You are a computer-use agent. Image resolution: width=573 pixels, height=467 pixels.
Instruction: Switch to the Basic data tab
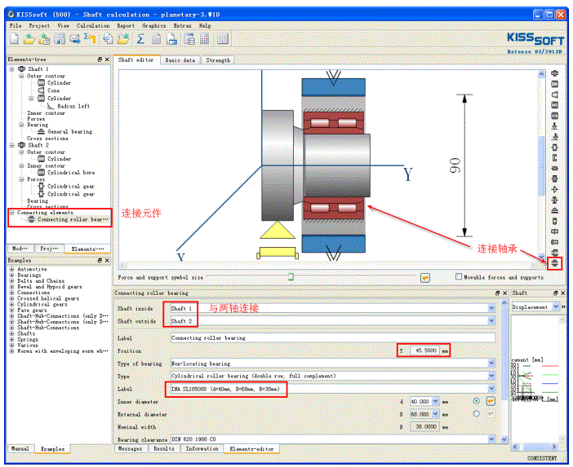tap(180, 60)
